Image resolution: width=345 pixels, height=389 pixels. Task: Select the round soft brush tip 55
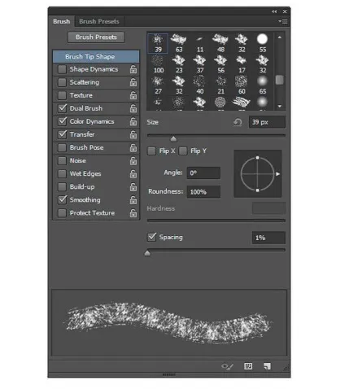pyautogui.click(x=262, y=43)
